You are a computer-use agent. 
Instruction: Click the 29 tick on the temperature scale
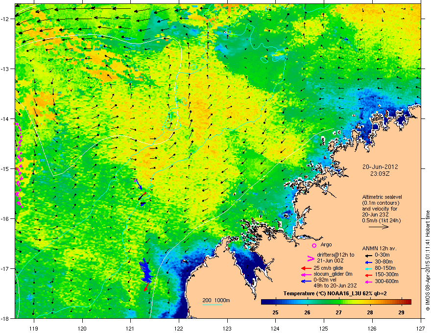click(x=401, y=312)
